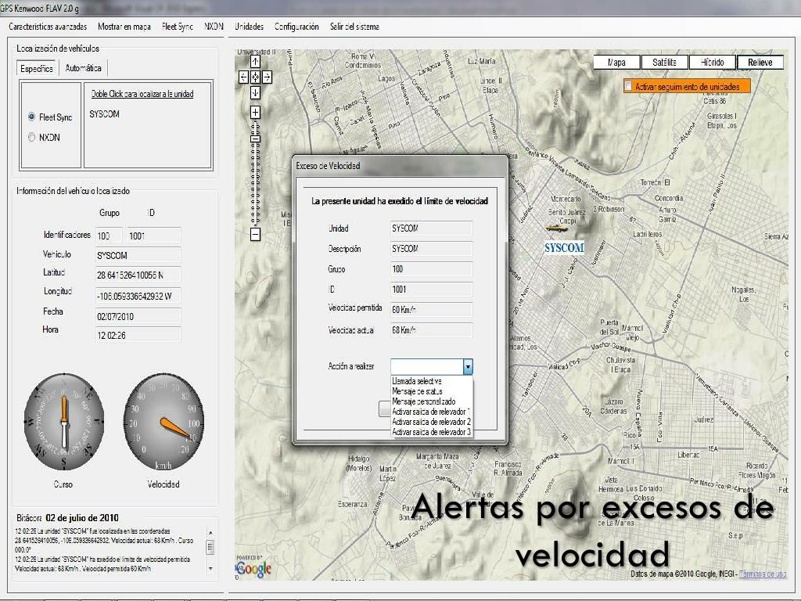Pan the map right with arrow

coord(268,77)
